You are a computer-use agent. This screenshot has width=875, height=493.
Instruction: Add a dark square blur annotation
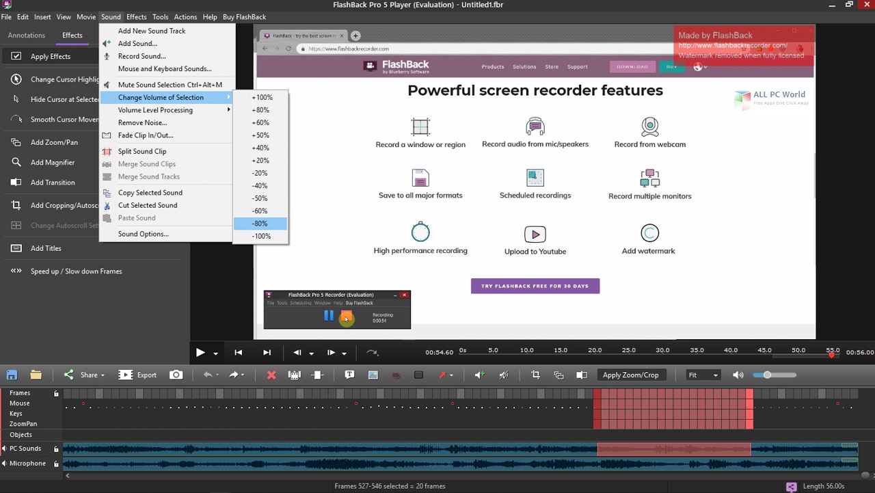(419, 375)
